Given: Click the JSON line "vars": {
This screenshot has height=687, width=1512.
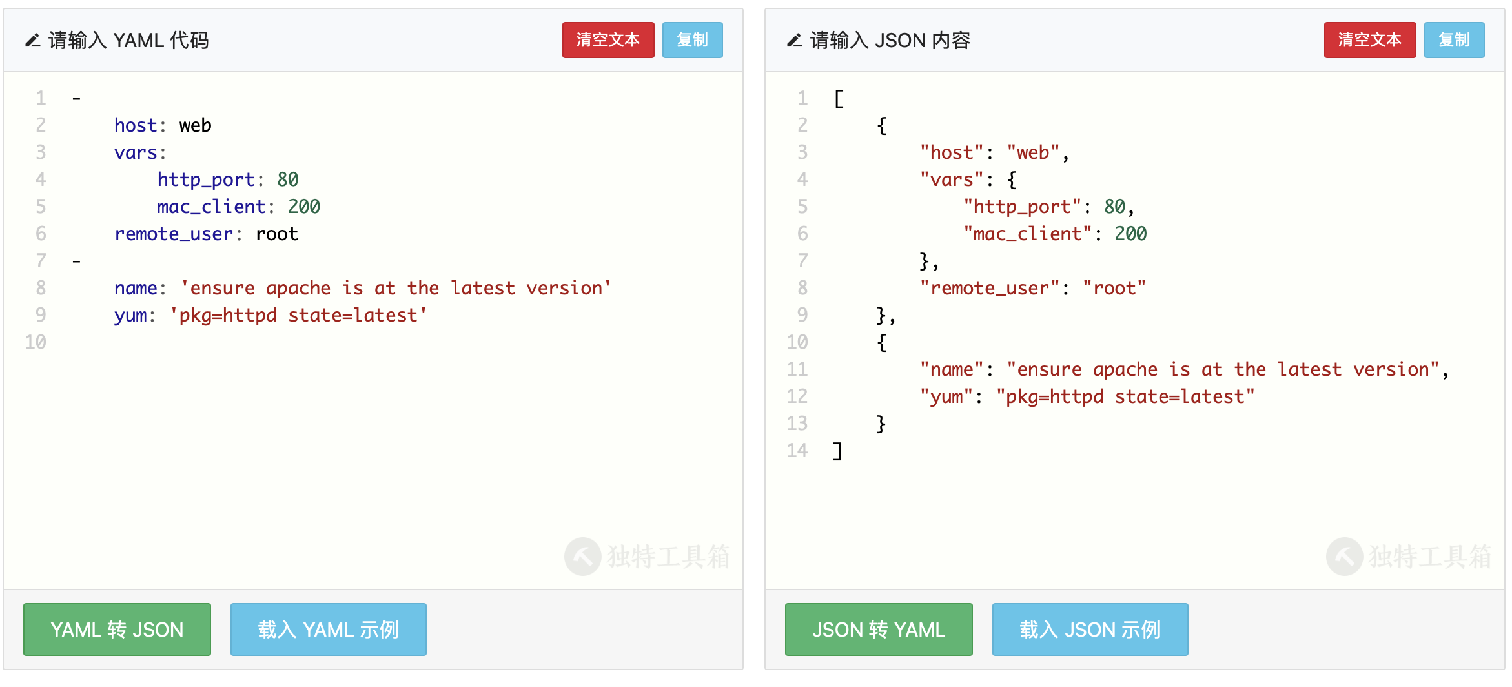Looking at the screenshot, I should 968,179.
